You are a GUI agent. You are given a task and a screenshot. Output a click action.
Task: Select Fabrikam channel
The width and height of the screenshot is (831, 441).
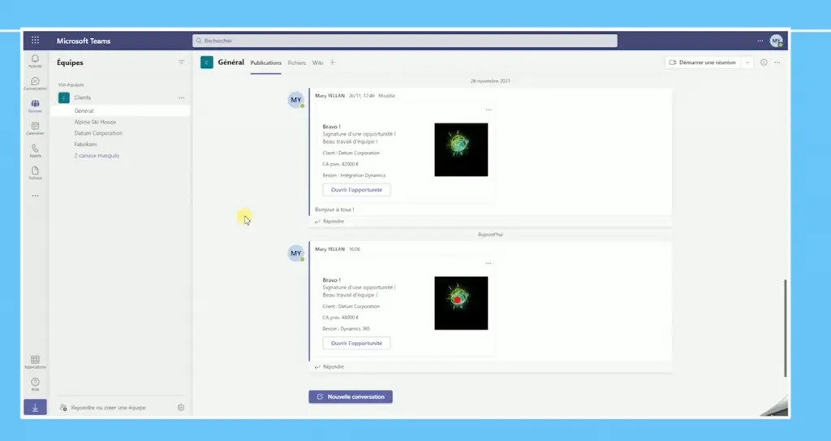click(85, 145)
